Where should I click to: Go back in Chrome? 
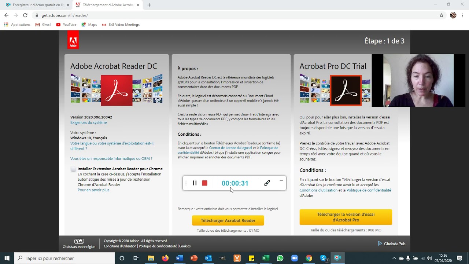[x=6, y=15]
